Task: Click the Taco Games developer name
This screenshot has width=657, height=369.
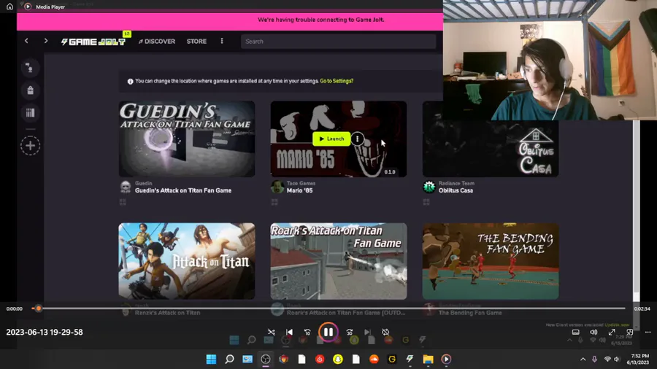Action: [301, 183]
